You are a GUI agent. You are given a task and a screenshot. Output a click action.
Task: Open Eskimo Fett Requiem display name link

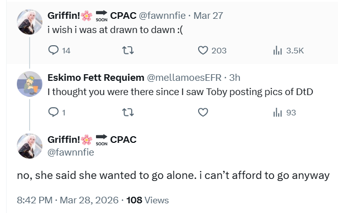click(95, 78)
